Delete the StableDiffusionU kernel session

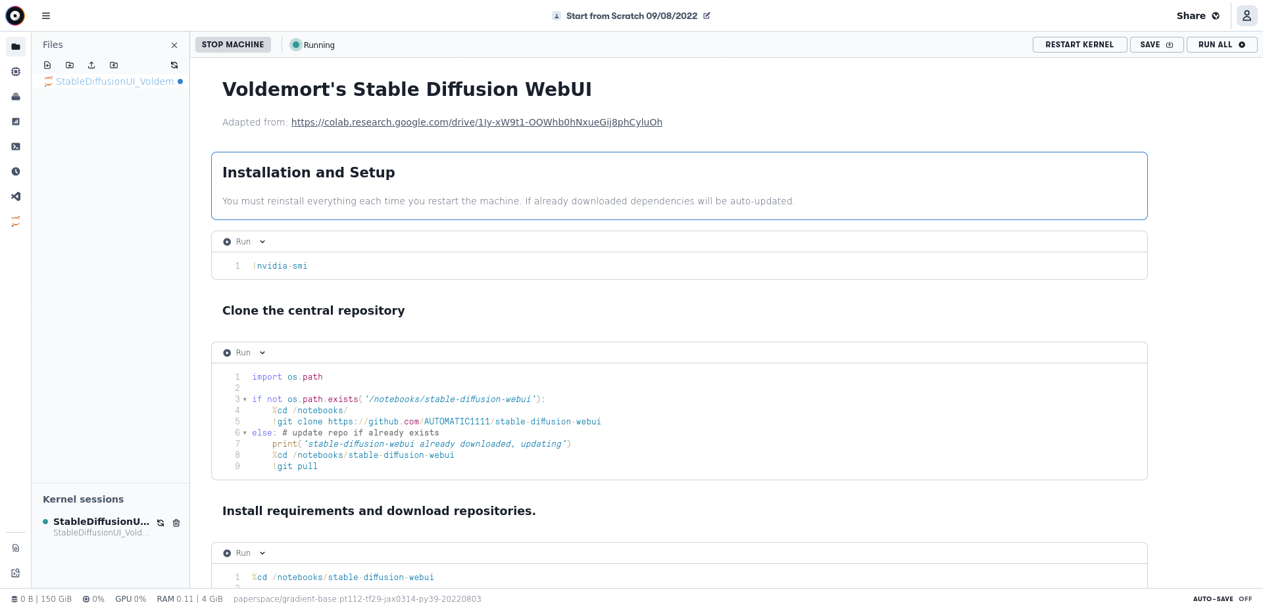[x=176, y=523]
